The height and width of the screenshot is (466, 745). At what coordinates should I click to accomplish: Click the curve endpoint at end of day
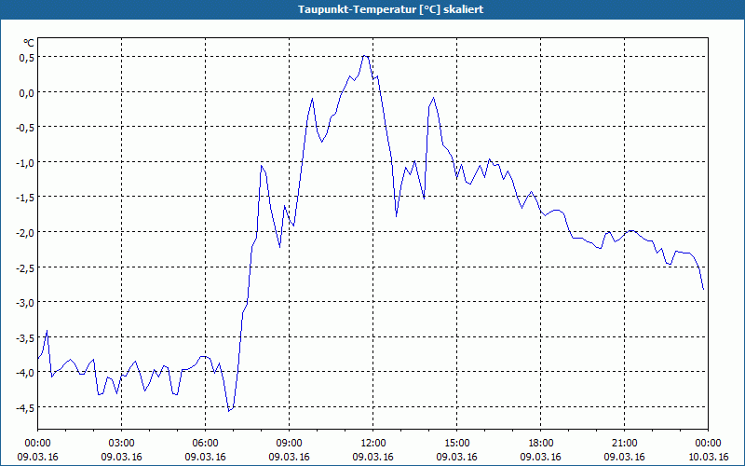click(703, 289)
